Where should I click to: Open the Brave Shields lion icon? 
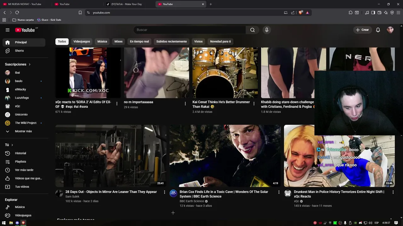tap(301, 13)
